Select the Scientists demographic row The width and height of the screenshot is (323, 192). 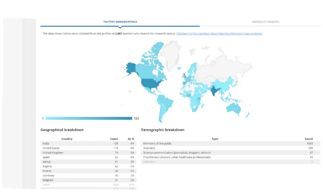point(230,148)
